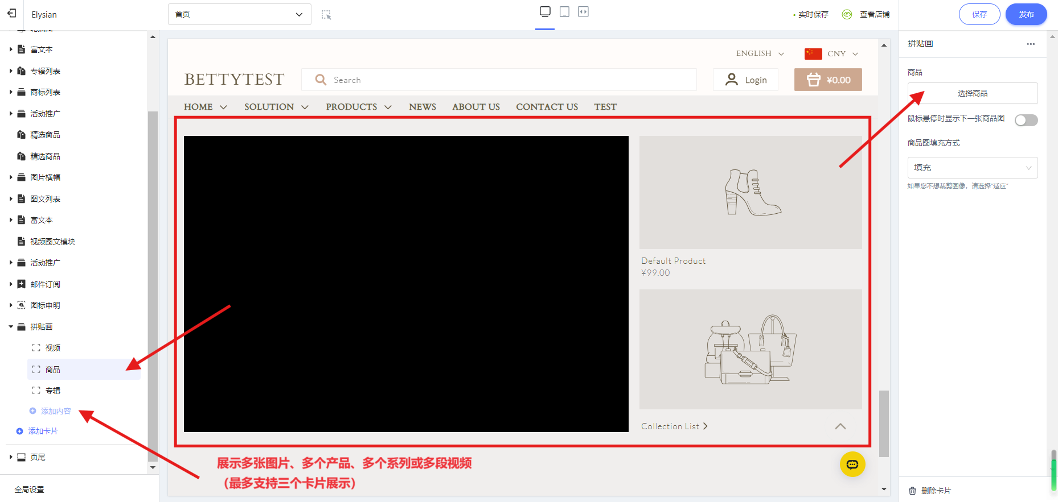The height and width of the screenshot is (502, 1058).
Task: Switch to desktop preview mode
Action: 545,12
